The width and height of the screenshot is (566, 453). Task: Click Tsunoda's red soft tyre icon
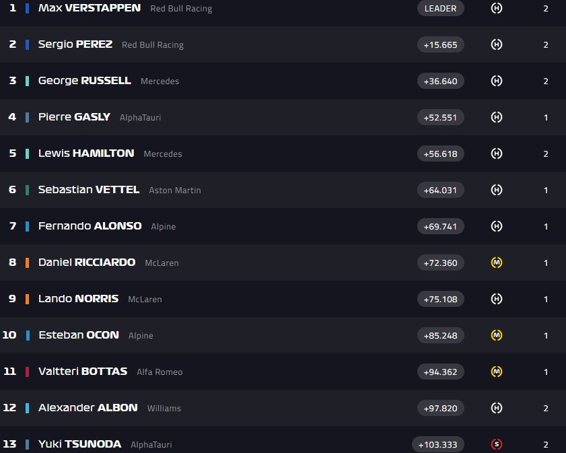497,444
